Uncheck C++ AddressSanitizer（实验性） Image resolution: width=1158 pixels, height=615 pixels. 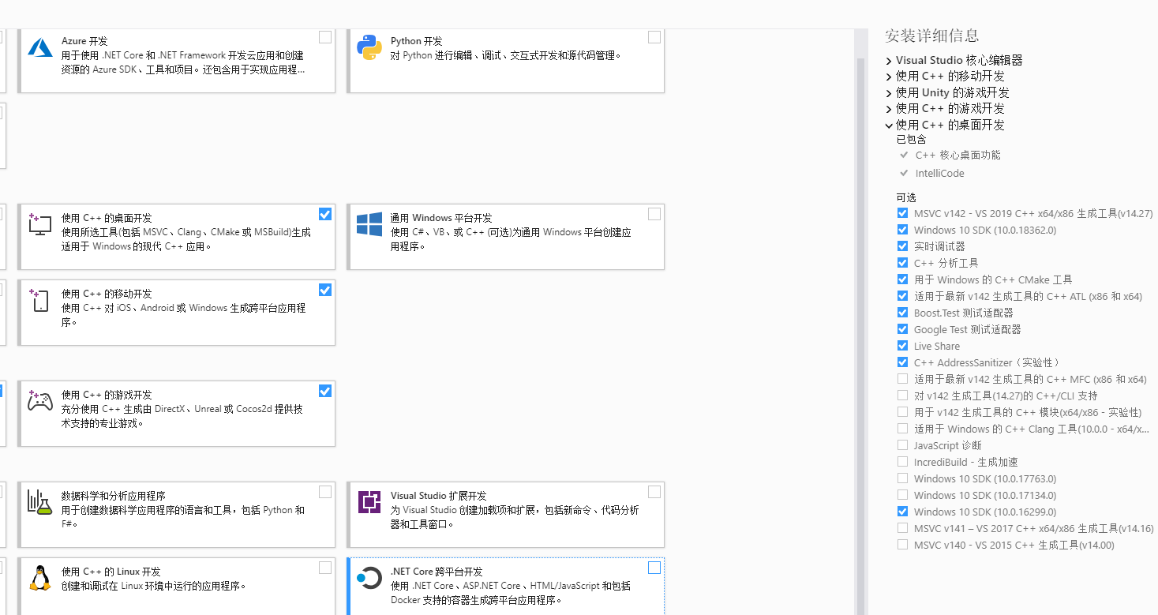tap(902, 362)
